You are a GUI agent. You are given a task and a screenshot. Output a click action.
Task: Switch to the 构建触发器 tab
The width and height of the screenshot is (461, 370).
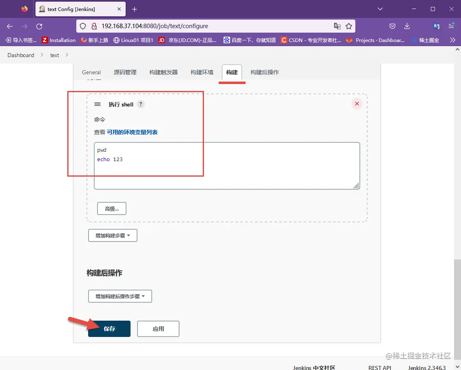[x=163, y=72]
